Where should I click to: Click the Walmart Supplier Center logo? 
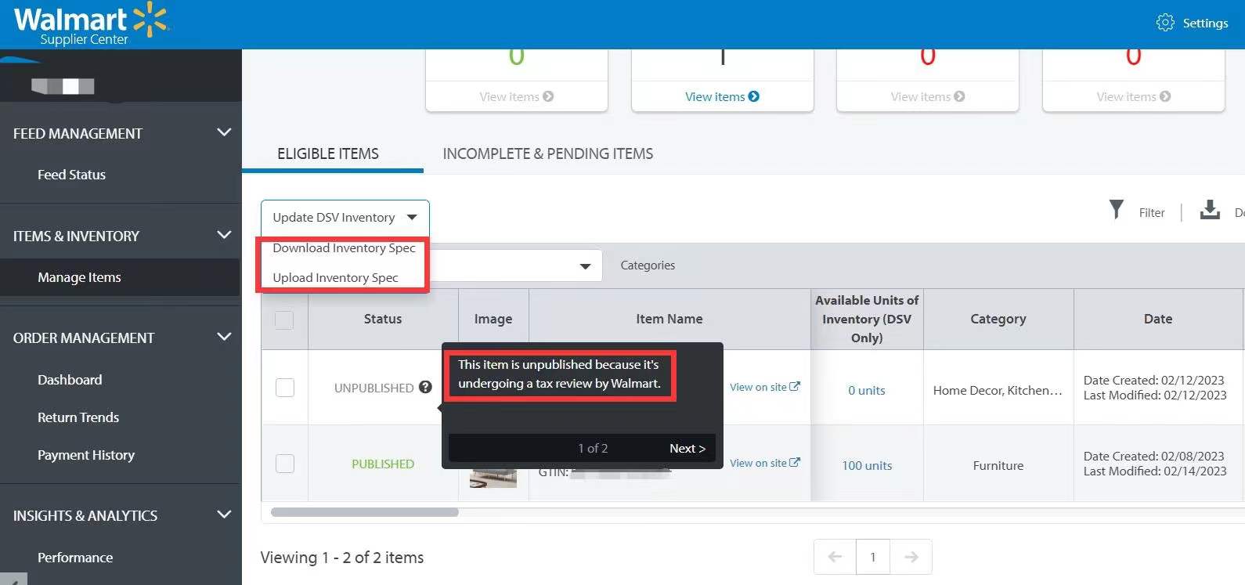[x=91, y=24]
